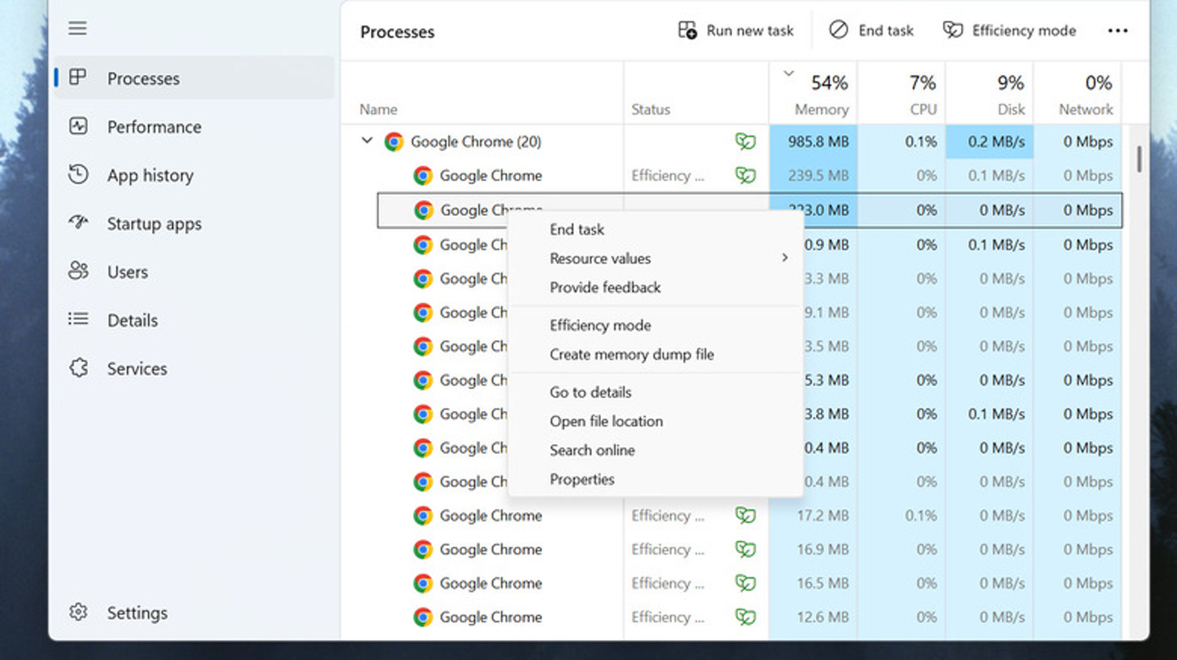Click the End task toolbar button
The image size is (1177, 660).
pyautogui.click(x=871, y=31)
